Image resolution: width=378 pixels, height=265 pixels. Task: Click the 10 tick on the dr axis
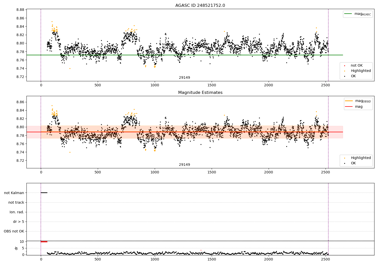coord(22,242)
